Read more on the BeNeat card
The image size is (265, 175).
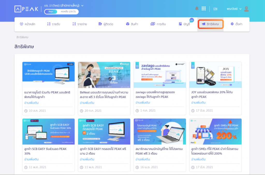[87, 103]
